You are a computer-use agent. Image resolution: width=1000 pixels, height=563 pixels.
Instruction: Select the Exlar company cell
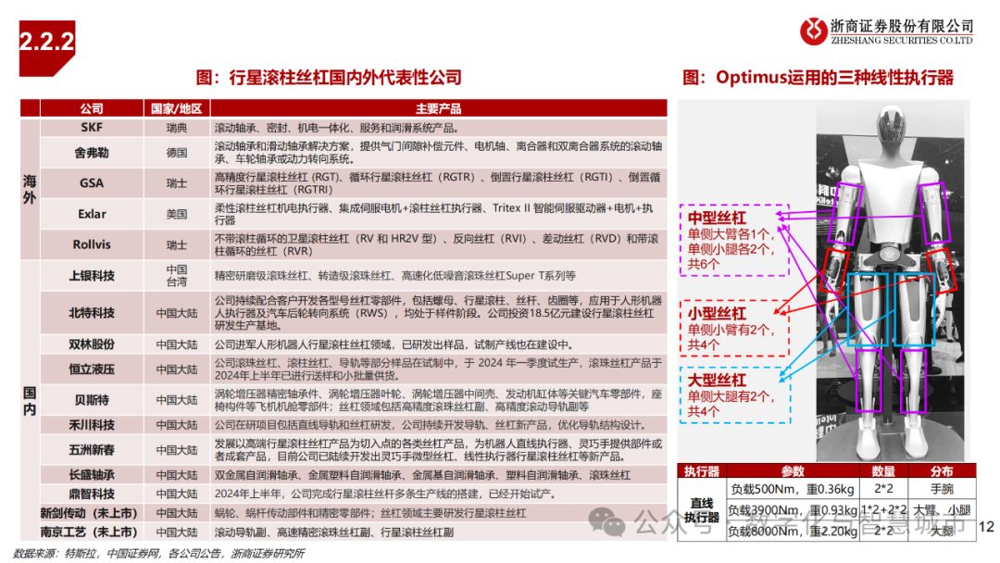tap(92, 214)
